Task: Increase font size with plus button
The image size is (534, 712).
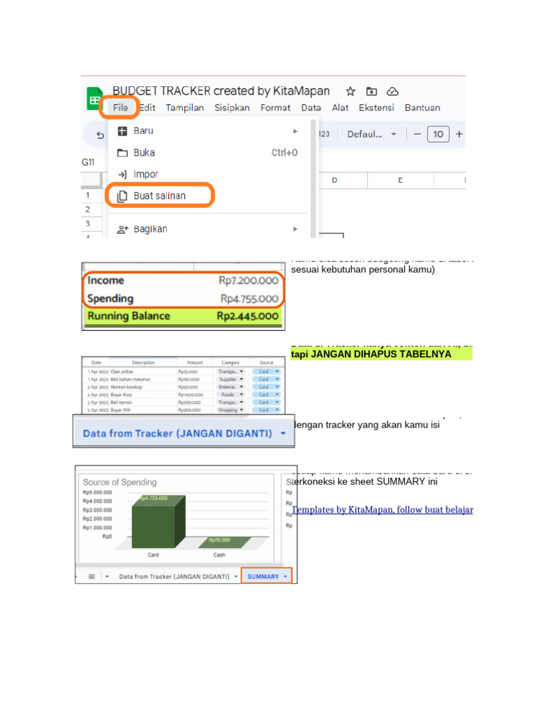Action: 459,134
